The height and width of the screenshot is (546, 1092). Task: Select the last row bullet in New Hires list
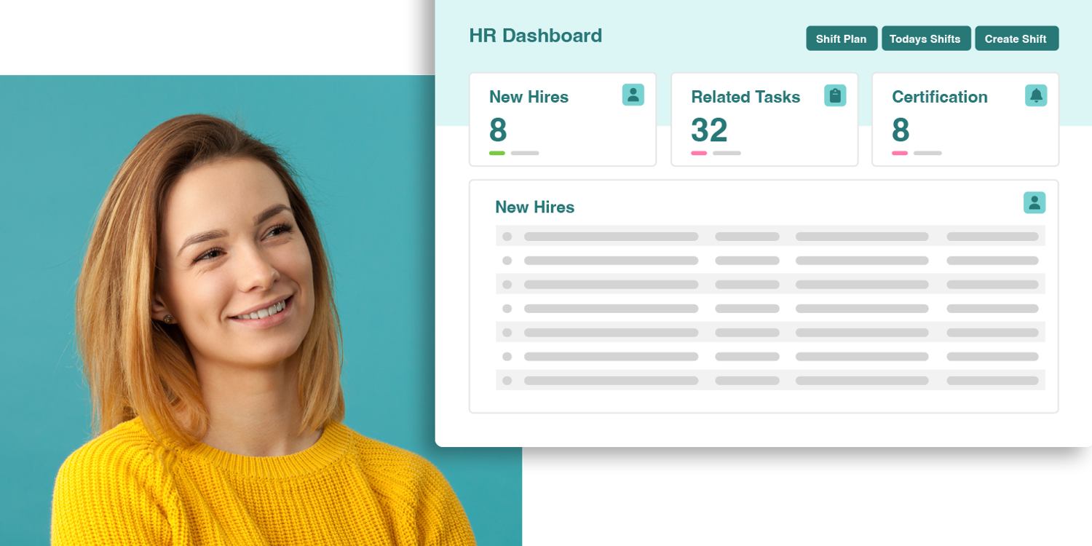(x=507, y=381)
